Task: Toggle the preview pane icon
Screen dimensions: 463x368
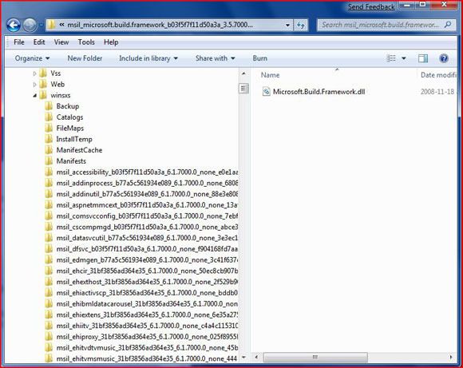Action: [x=423, y=58]
